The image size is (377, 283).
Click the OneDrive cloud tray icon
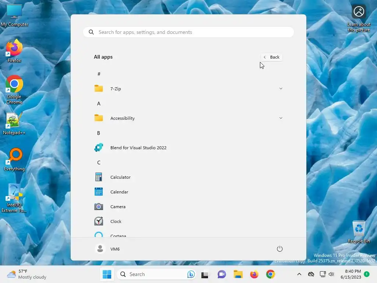click(311, 274)
